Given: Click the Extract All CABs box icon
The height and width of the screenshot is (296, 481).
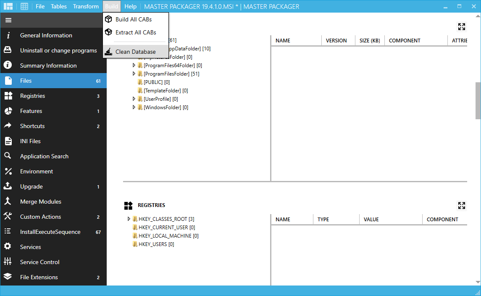Looking at the screenshot, I should click(109, 32).
